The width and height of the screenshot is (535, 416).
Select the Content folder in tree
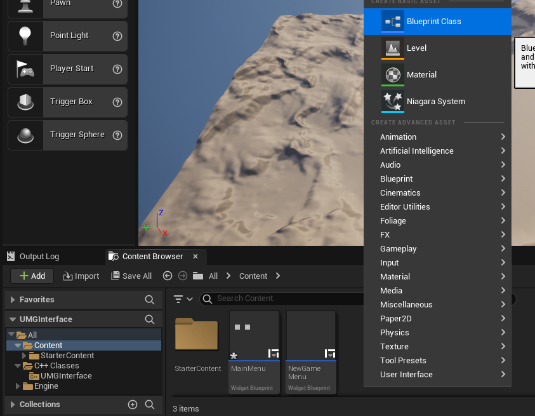[x=84, y=346]
